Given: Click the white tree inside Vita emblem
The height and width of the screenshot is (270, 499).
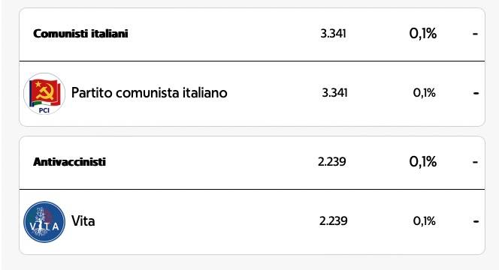Looking at the screenshot, I should pos(41,220).
